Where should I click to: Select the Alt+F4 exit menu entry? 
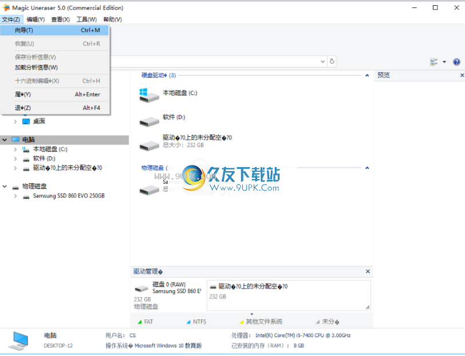pyautogui.click(x=54, y=108)
